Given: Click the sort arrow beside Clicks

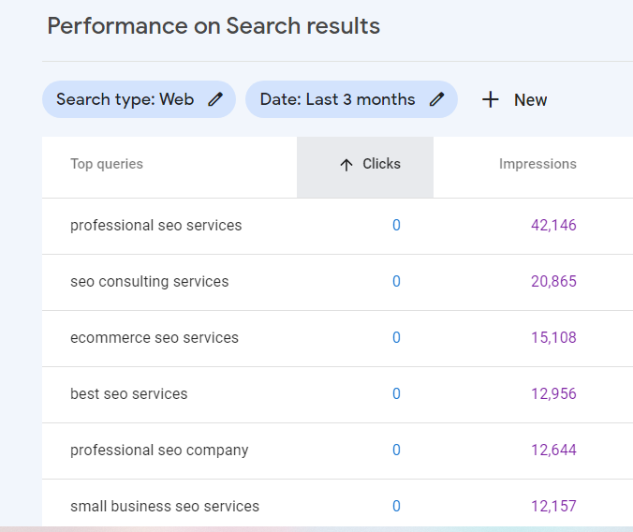Looking at the screenshot, I should (x=346, y=165).
